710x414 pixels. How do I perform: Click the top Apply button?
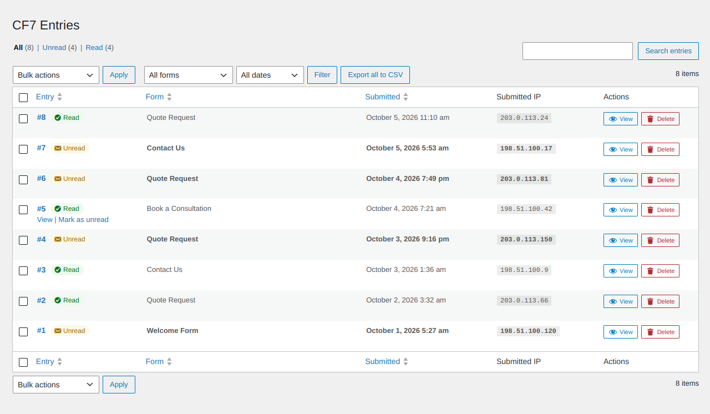(119, 75)
